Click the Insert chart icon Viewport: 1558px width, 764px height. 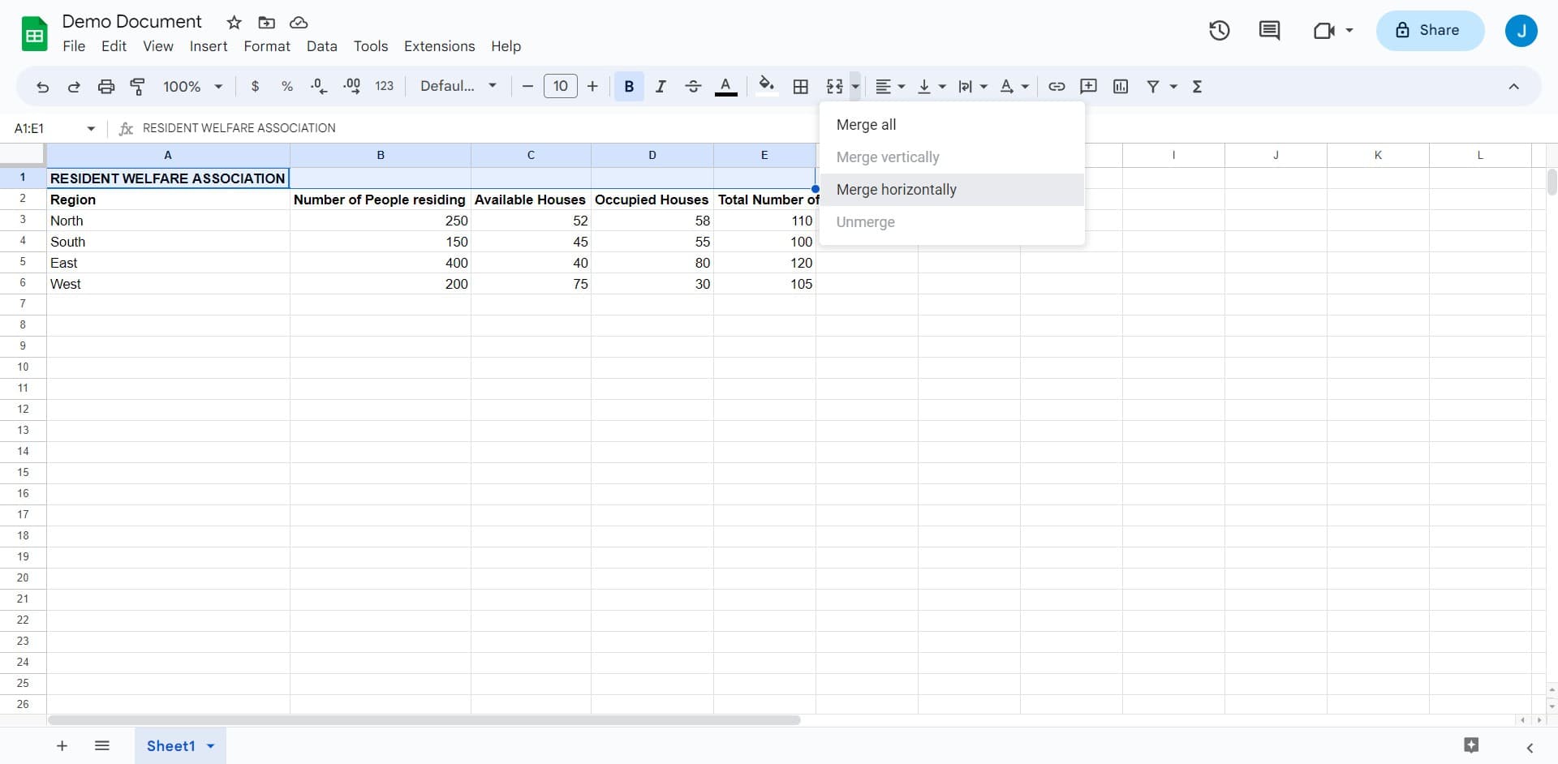click(1121, 87)
